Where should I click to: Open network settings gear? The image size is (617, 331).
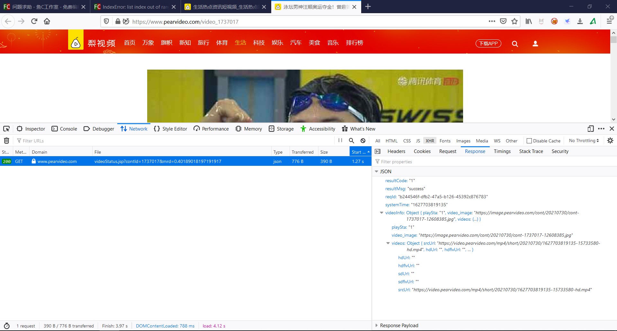(610, 140)
